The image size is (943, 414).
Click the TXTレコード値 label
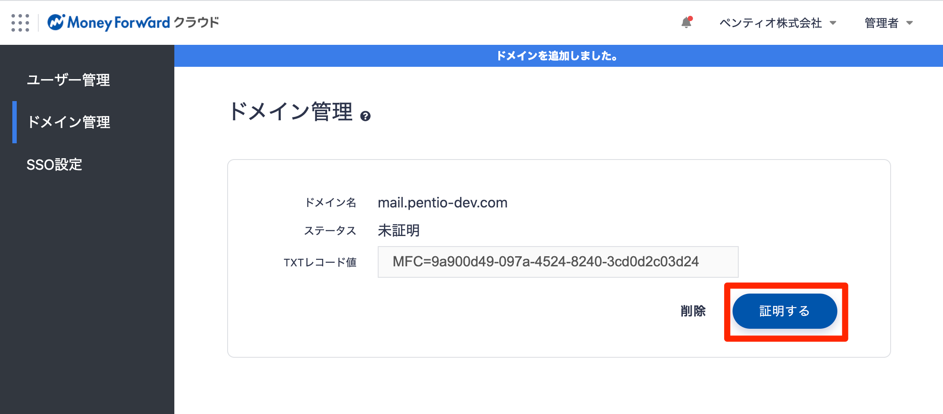[320, 262]
